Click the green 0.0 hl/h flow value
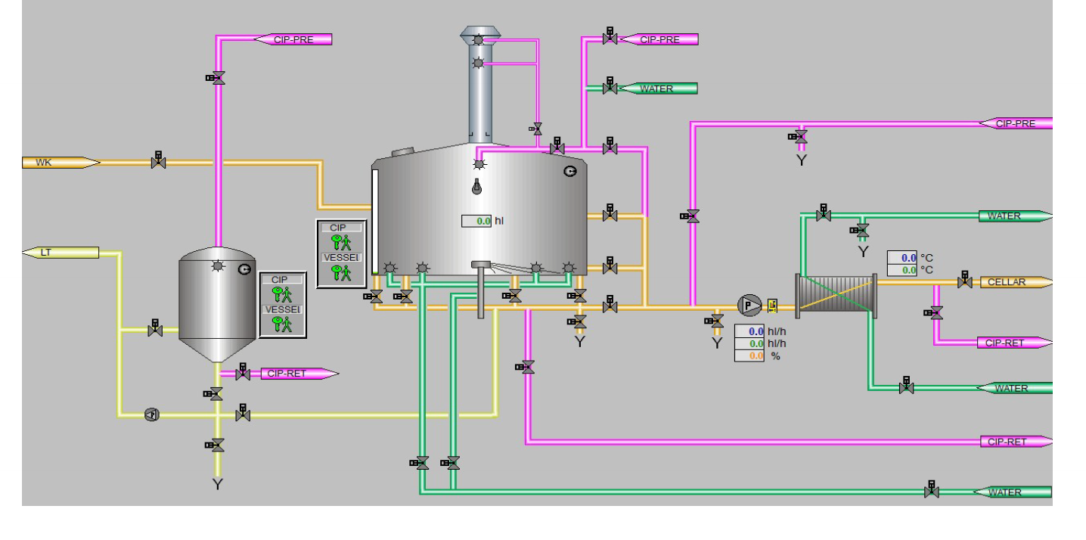 click(x=750, y=343)
